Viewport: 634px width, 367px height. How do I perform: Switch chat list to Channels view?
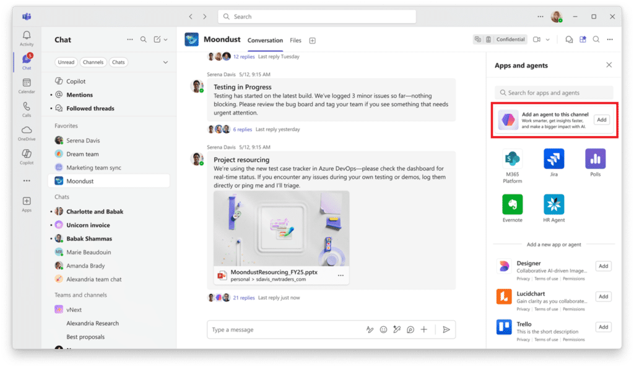pyautogui.click(x=93, y=62)
